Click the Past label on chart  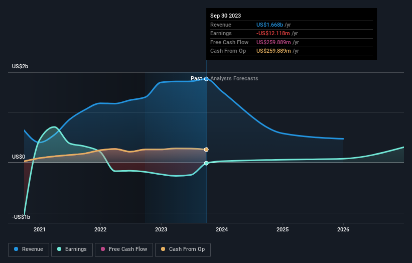[x=196, y=78]
